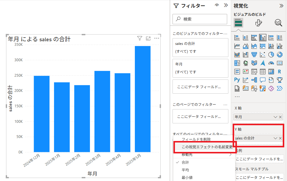Collapse the 視覚化 pane with double chevron
Viewport: 287px width, 181px height.
click(281, 6)
